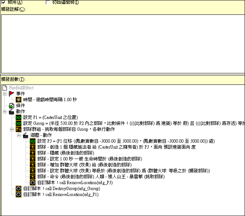Collapse the 部隊群組 unit group node
The width and height of the screenshot is (245, 216).
(12, 129)
